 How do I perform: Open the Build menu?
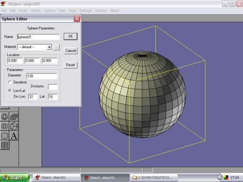tap(73, 11)
